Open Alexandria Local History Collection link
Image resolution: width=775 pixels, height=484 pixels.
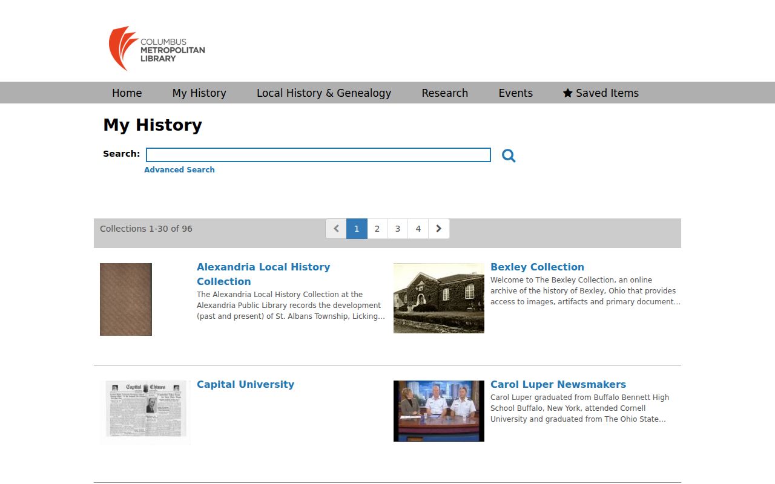263,274
